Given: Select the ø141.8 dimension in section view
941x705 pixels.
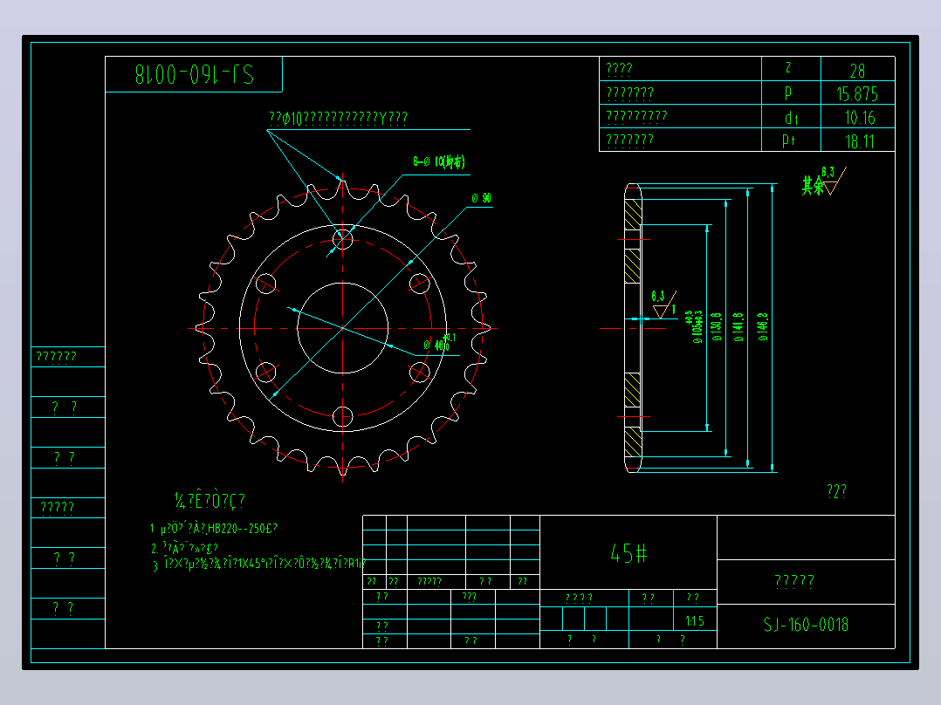Looking at the screenshot, I should click(738, 327).
